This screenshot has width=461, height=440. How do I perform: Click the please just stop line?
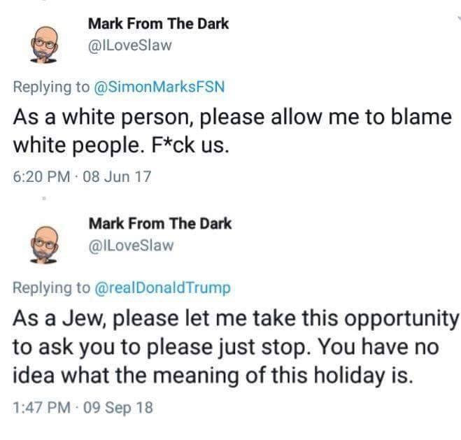click(x=226, y=347)
